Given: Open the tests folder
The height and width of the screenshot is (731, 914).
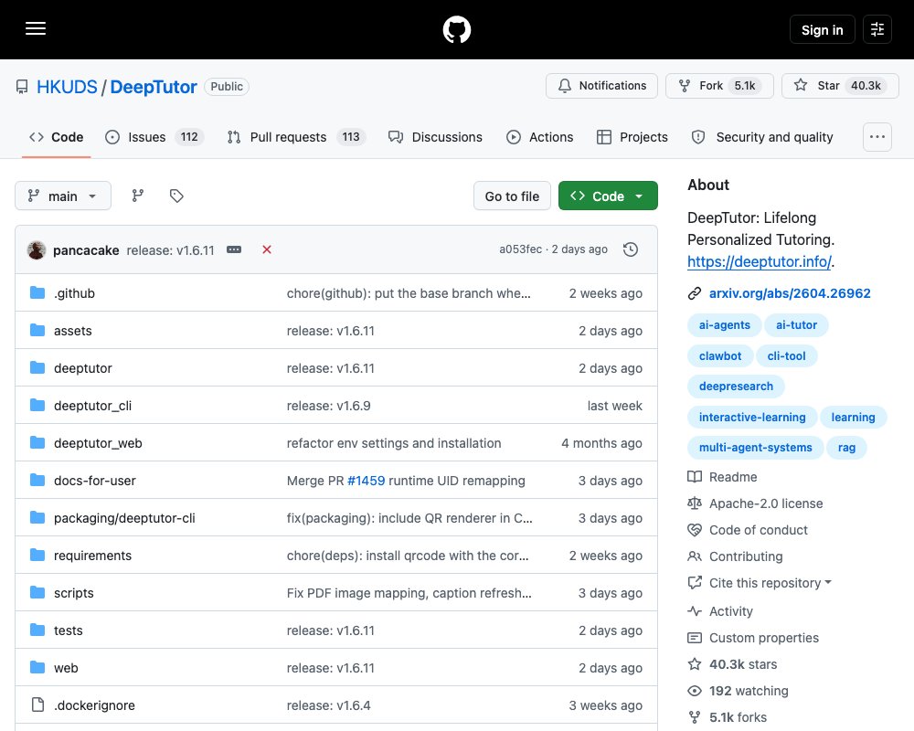Looking at the screenshot, I should point(69,630).
